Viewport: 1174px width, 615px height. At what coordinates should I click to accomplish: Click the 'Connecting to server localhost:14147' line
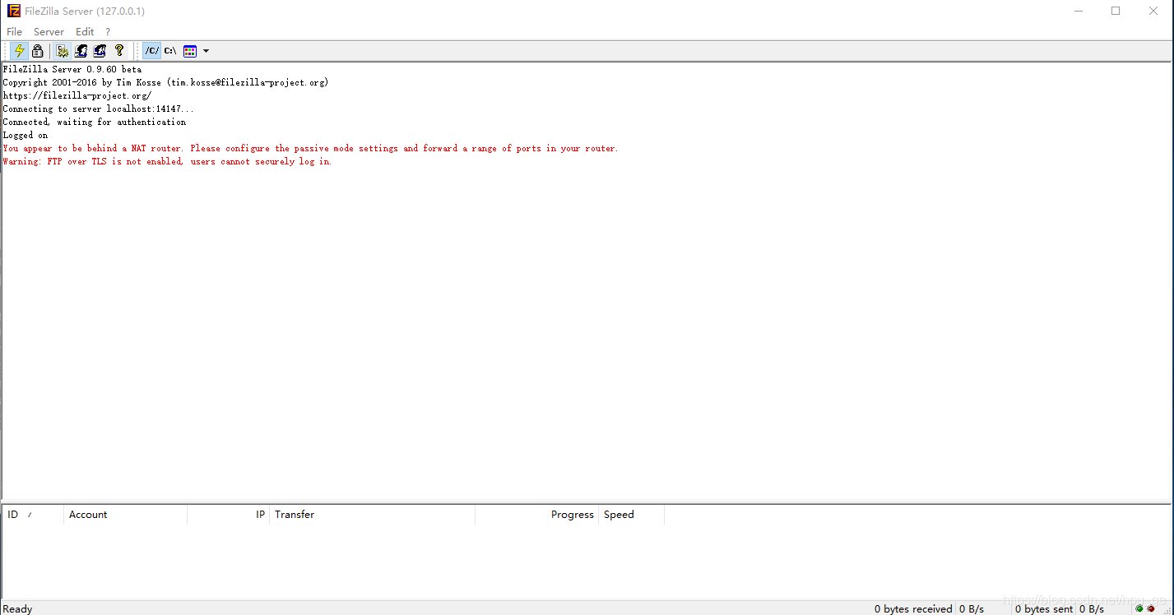click(99, 109)
